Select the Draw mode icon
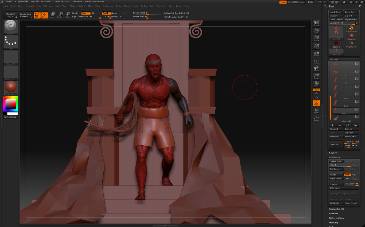The height and width of the screenshot is (227, 365). 45,15
